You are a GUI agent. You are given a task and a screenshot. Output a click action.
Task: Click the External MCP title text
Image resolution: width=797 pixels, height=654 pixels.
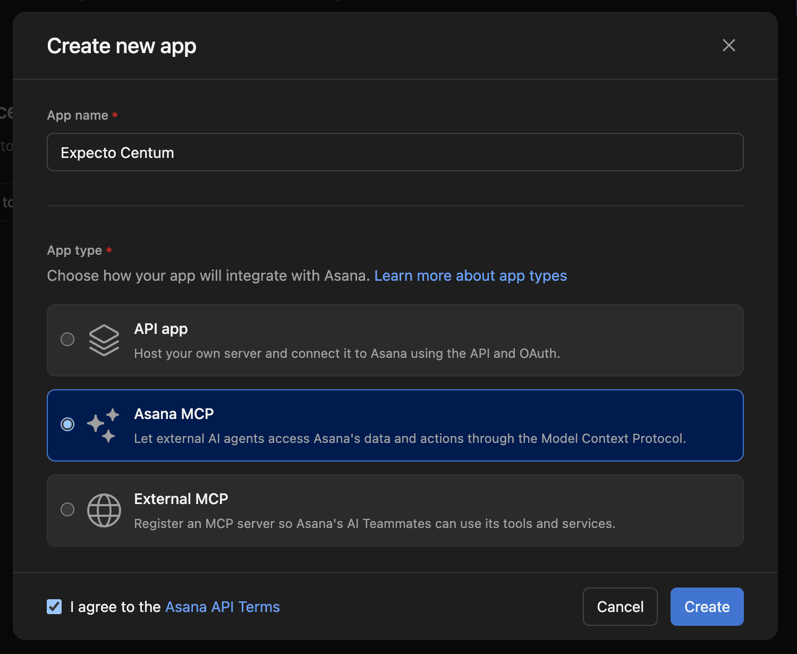coord(181,499)
